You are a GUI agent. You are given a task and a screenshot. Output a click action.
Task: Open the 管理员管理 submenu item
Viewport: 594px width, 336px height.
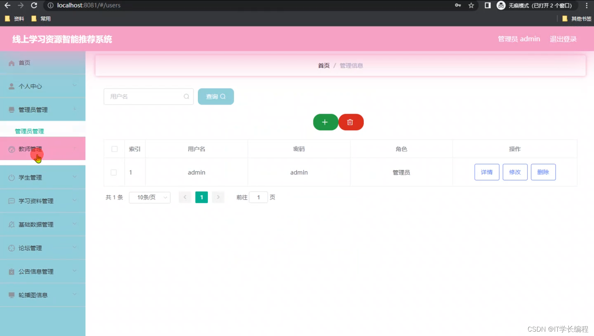[29, 131]
